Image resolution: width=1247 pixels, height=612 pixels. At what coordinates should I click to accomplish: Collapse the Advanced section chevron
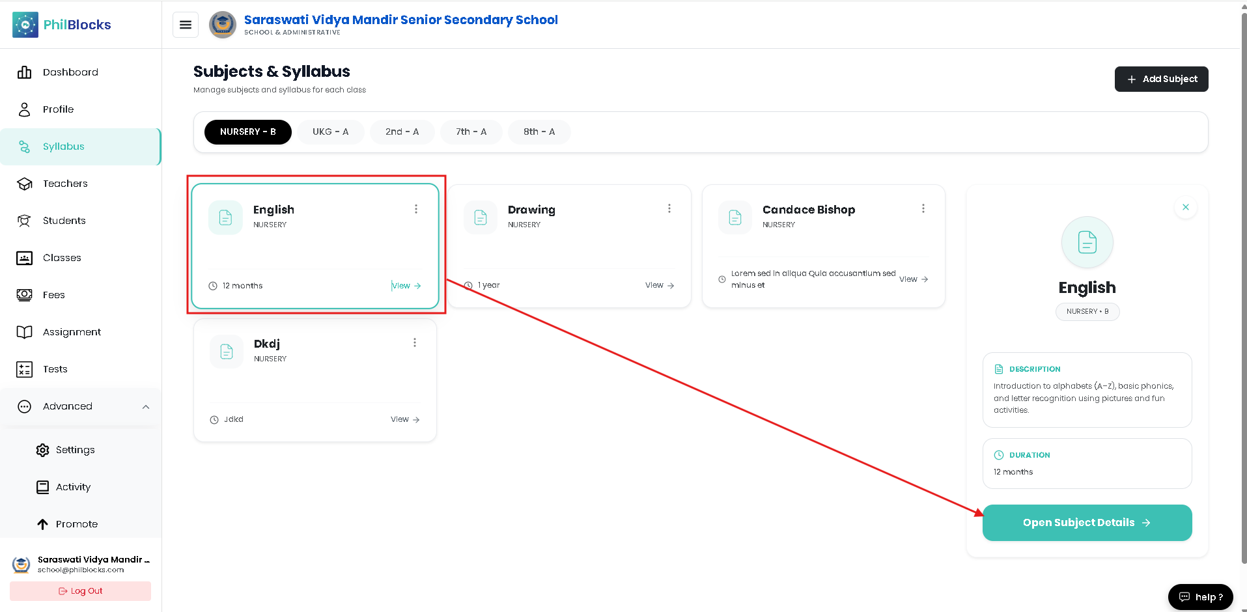click(x=146, y=407)
